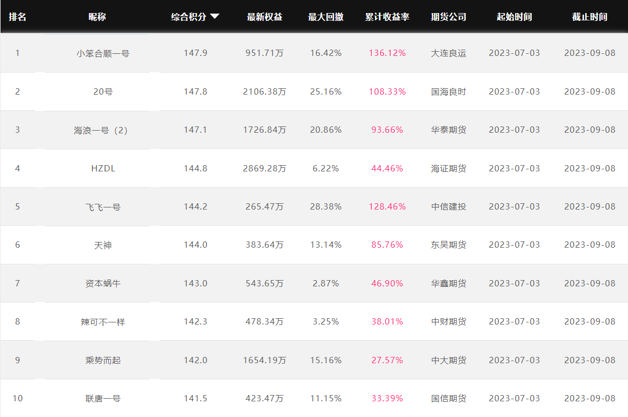Open the nickname 小笨合顺一号
The image size is (628, 417).
coord(103,53)
